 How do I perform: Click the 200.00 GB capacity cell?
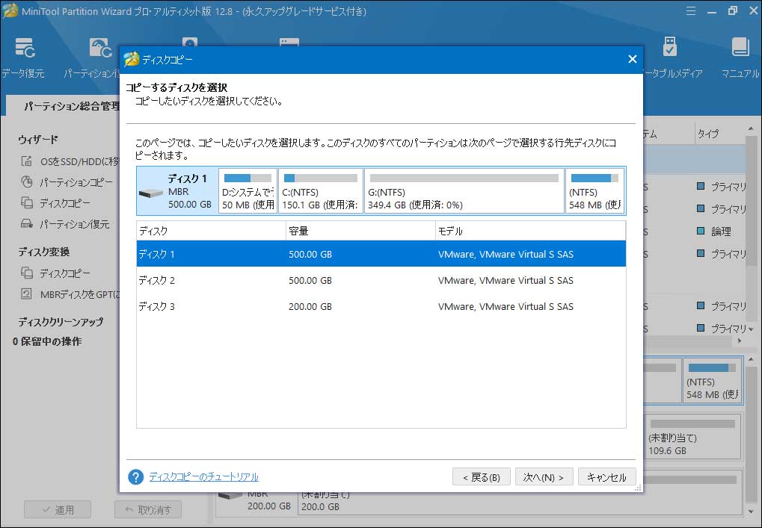click(x=310, y=306)
